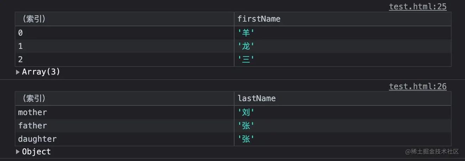Click the '刘' lastName value
Screen dimensions: 465x161
pyautogui.click(x=246, y=113)
